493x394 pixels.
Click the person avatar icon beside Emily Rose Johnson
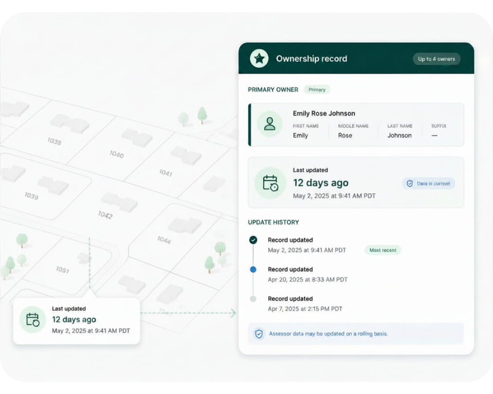click(x=270, y=124)
